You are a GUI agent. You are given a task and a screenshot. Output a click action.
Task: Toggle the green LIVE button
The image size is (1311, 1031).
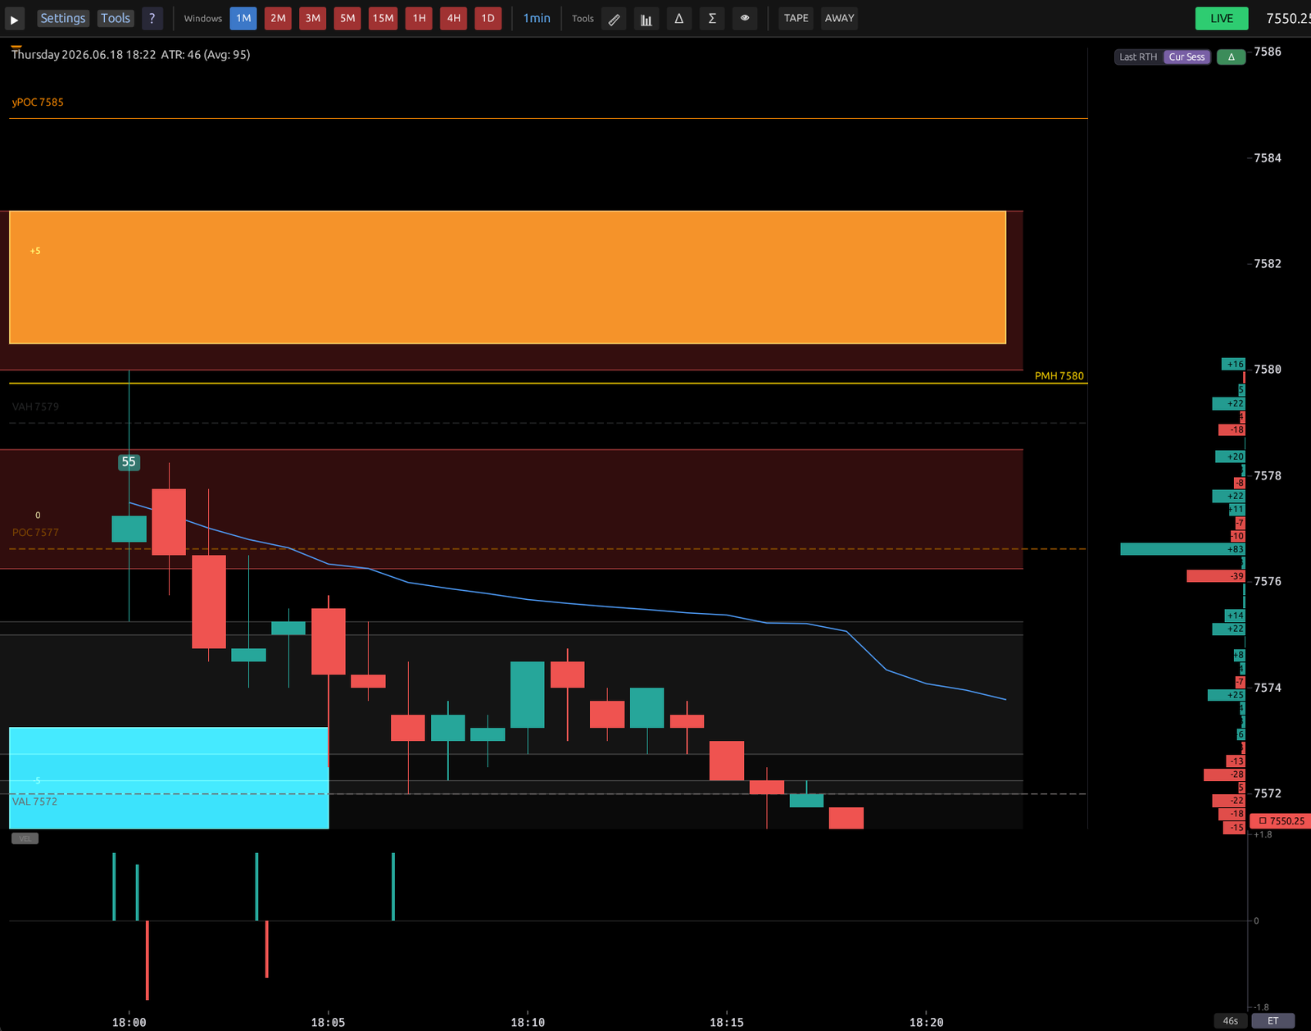(1222, 18)
